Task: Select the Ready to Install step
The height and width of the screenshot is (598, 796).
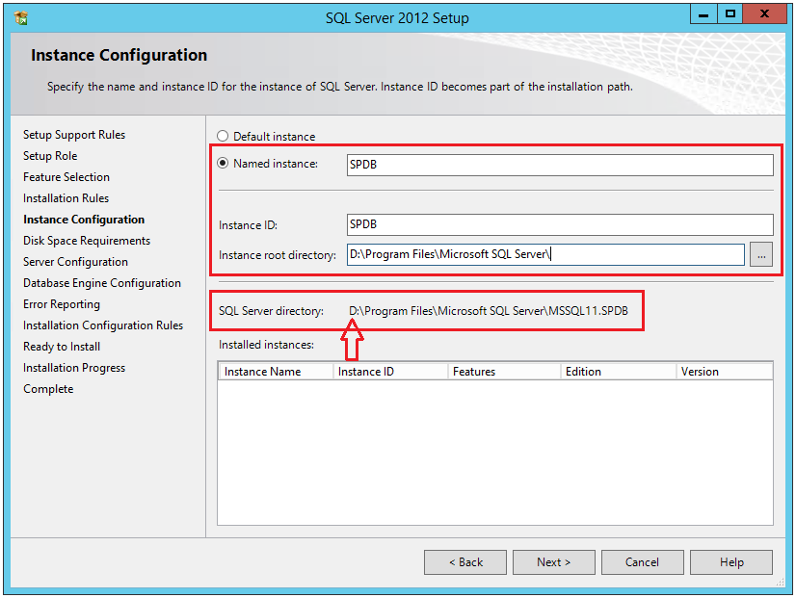Action: click(62, 347)
